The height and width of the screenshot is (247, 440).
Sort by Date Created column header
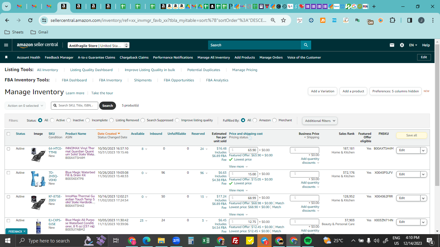coord(109,134)
